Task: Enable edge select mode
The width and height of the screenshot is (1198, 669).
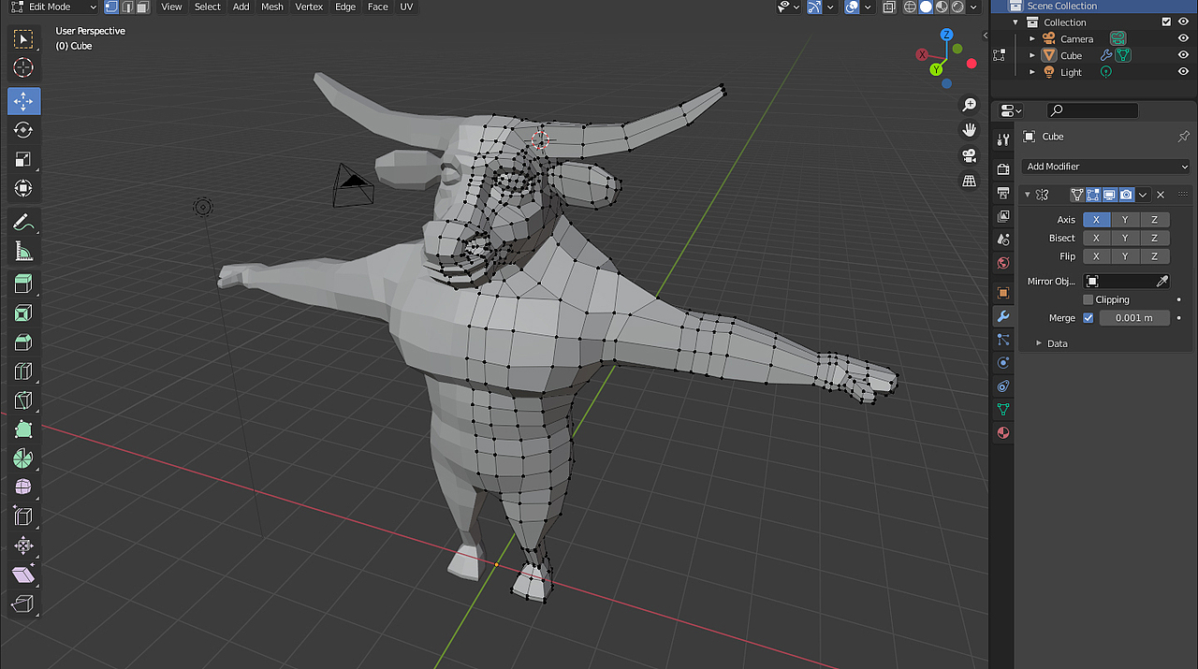Action: tap(126, 7)
